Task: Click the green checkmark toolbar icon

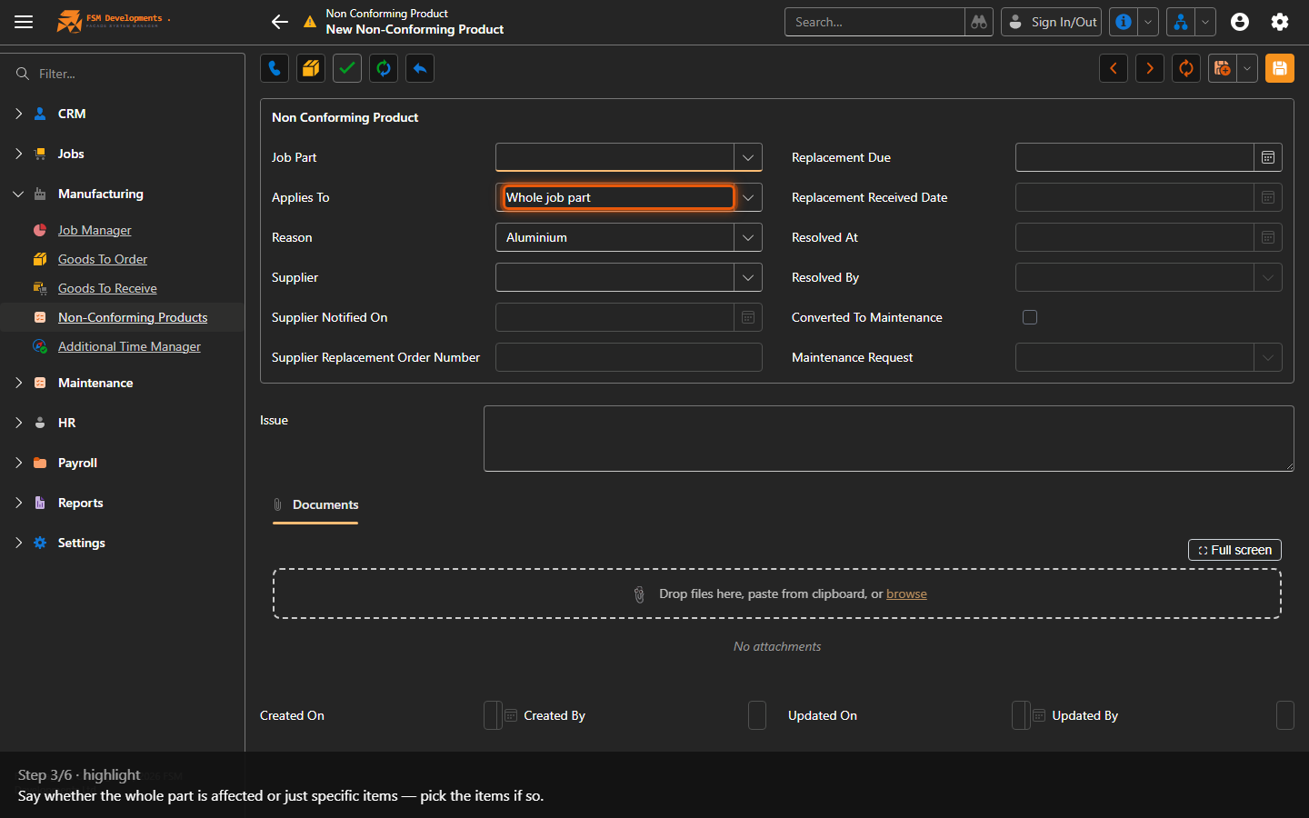Action: click(347, 68)
